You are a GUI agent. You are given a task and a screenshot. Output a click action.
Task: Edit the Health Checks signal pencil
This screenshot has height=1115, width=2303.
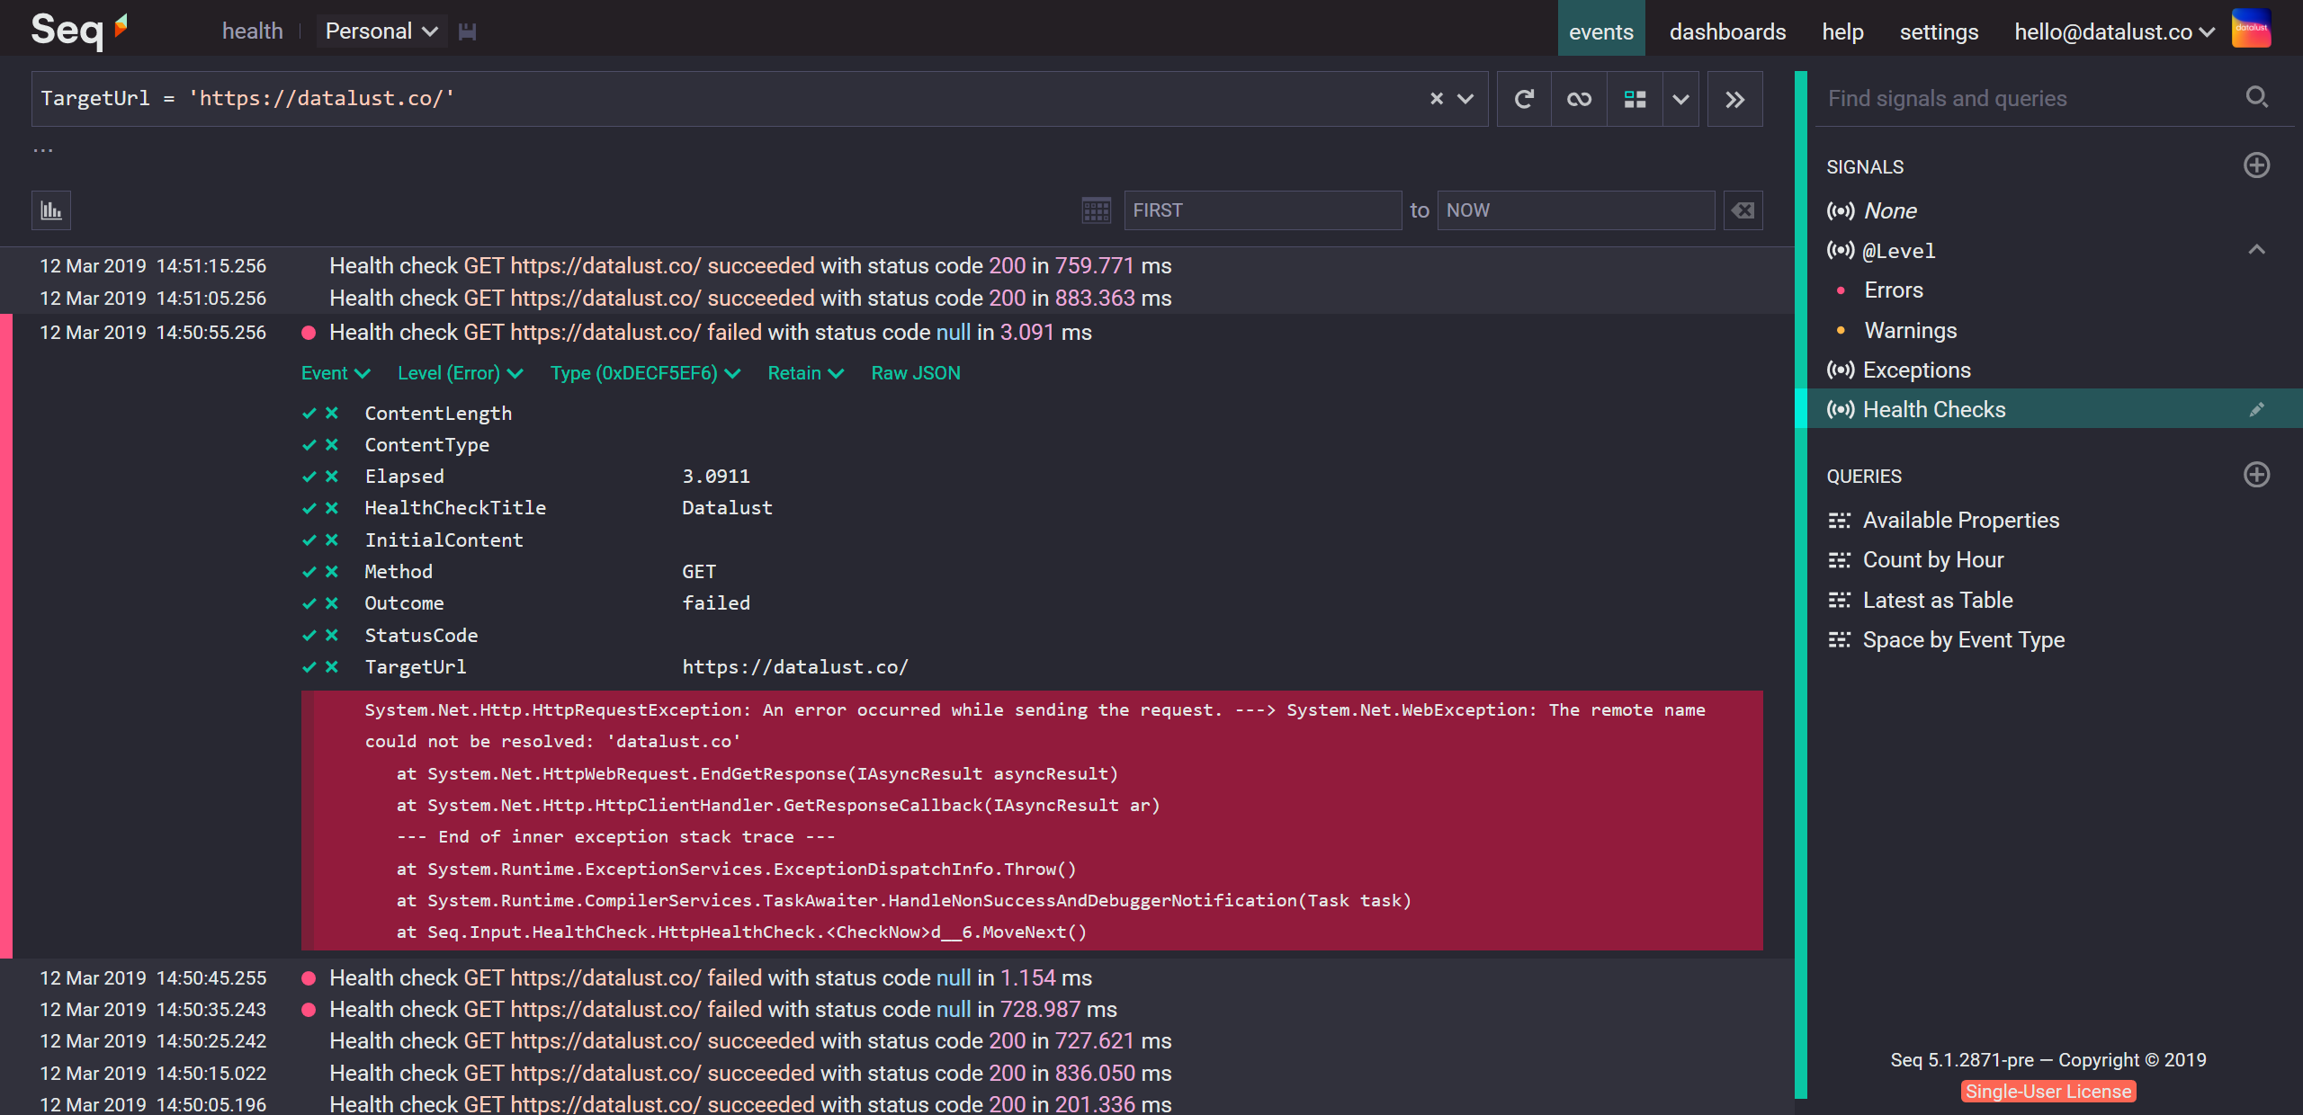[x=2256, y=410]
